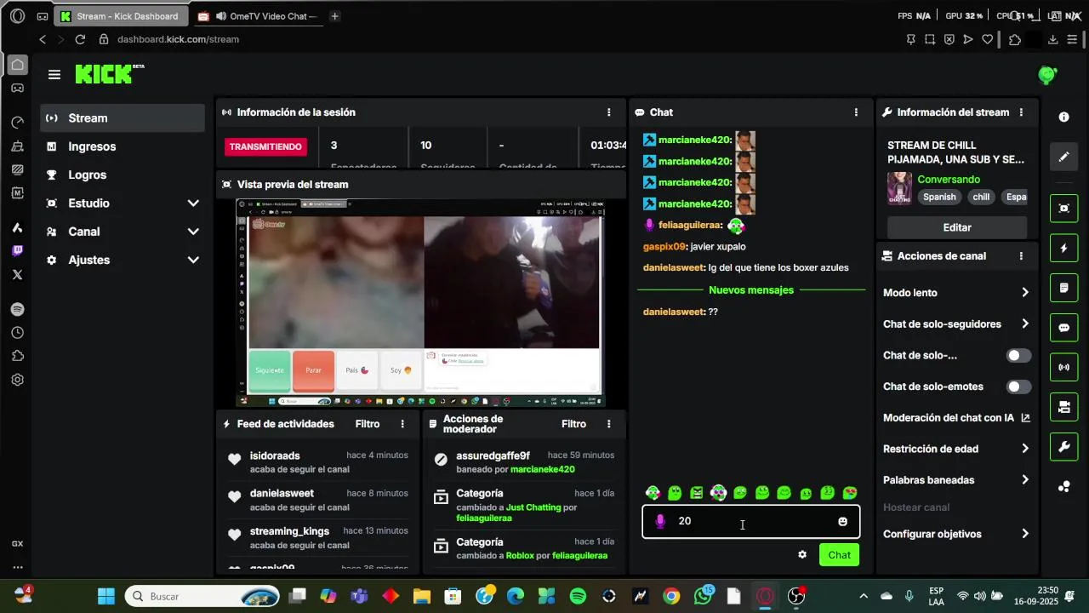Open Configurar objetivos options
This screenshot has height=613, width=1089.
pyautogui.click(x=956, y=535)
